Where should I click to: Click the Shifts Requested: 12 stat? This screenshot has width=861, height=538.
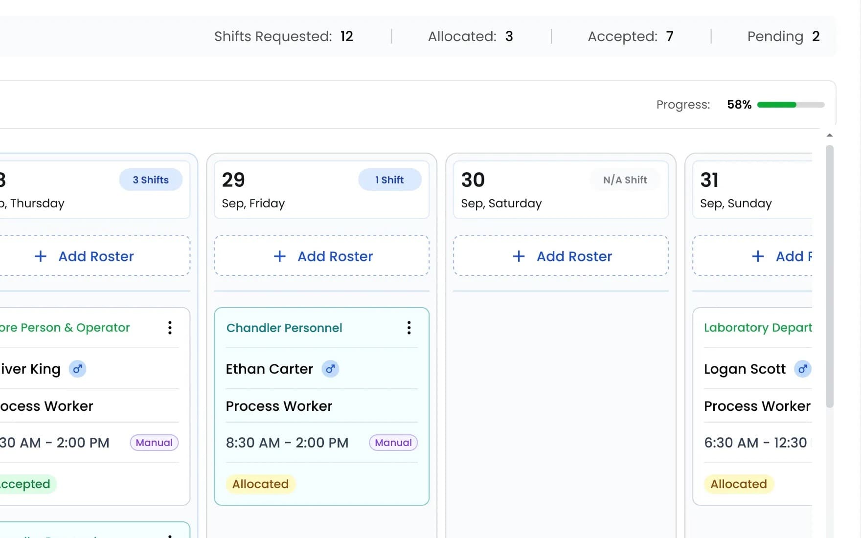284,36
